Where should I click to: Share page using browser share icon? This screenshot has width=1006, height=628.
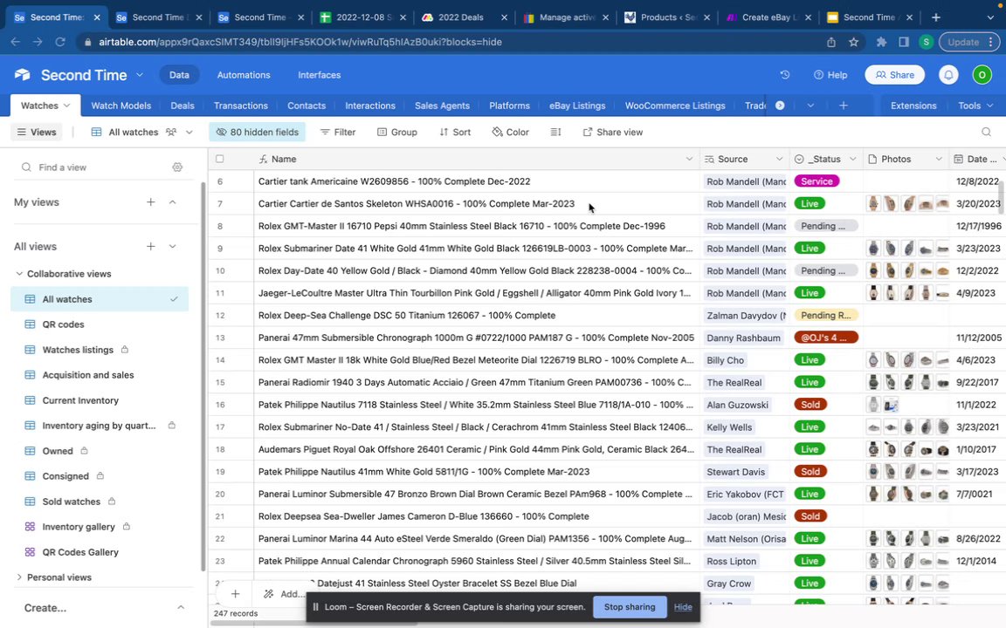pos(830,42)
